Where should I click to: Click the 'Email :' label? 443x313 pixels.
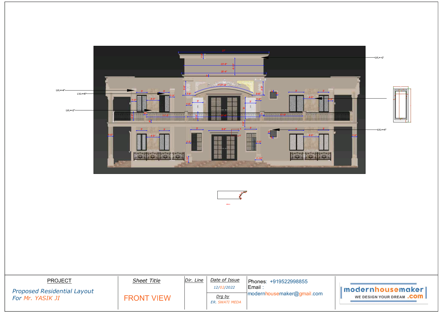pyautogui.click(x=256, y=287)
